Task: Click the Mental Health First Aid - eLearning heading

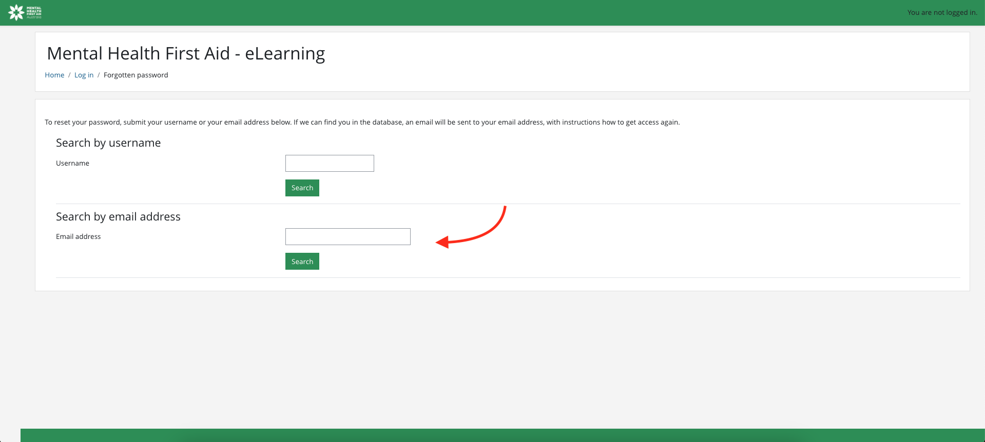Action: [186, 53]
